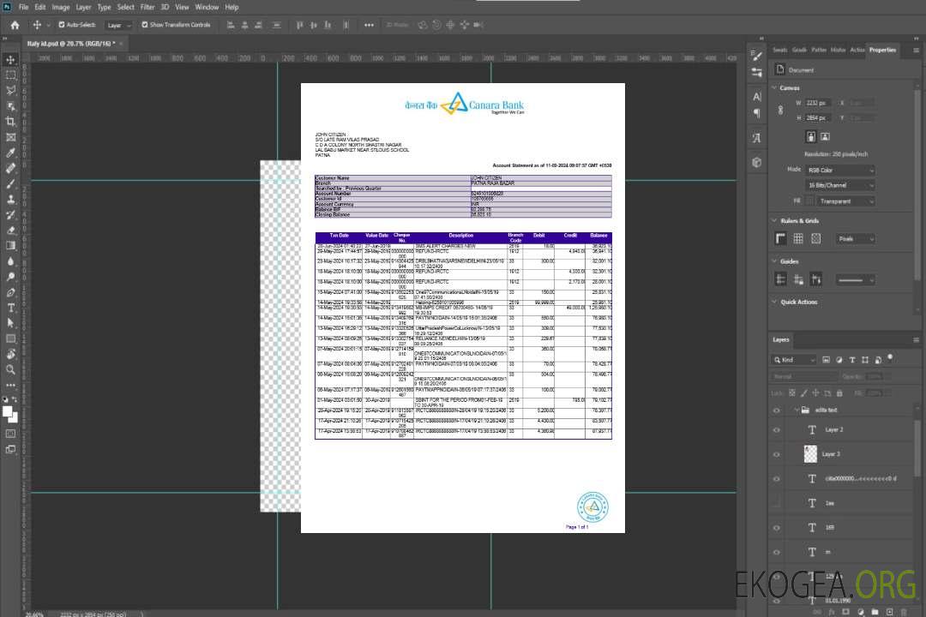
Task: Show the hidden '1ee' text layer
Action: tap(777, 503)
